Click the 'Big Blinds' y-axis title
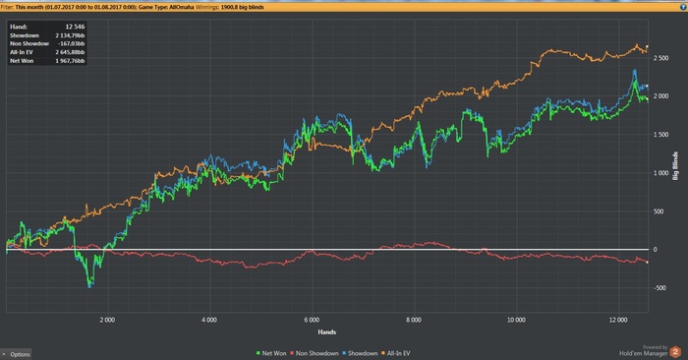This screenshot has height=360, width=688. (675, 166)
